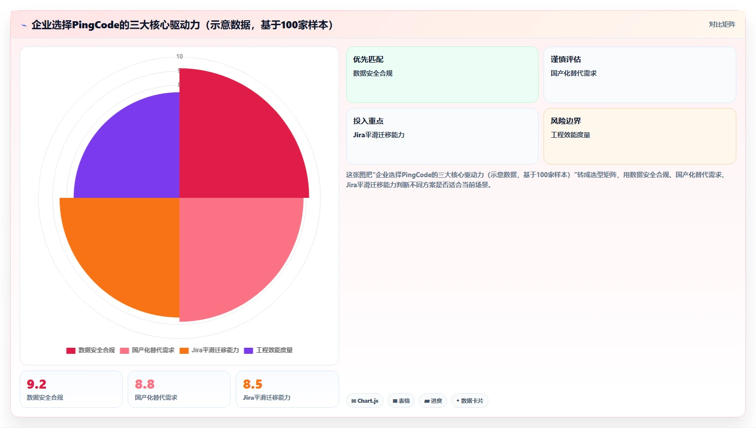The height and width of the screenshot is (428, 756).
Task: Click the title 企业选择PingCode的三大核心驱动力
Action: tap(182, 25)
